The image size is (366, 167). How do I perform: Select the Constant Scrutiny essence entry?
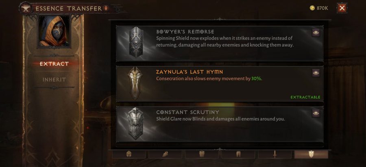220,124
